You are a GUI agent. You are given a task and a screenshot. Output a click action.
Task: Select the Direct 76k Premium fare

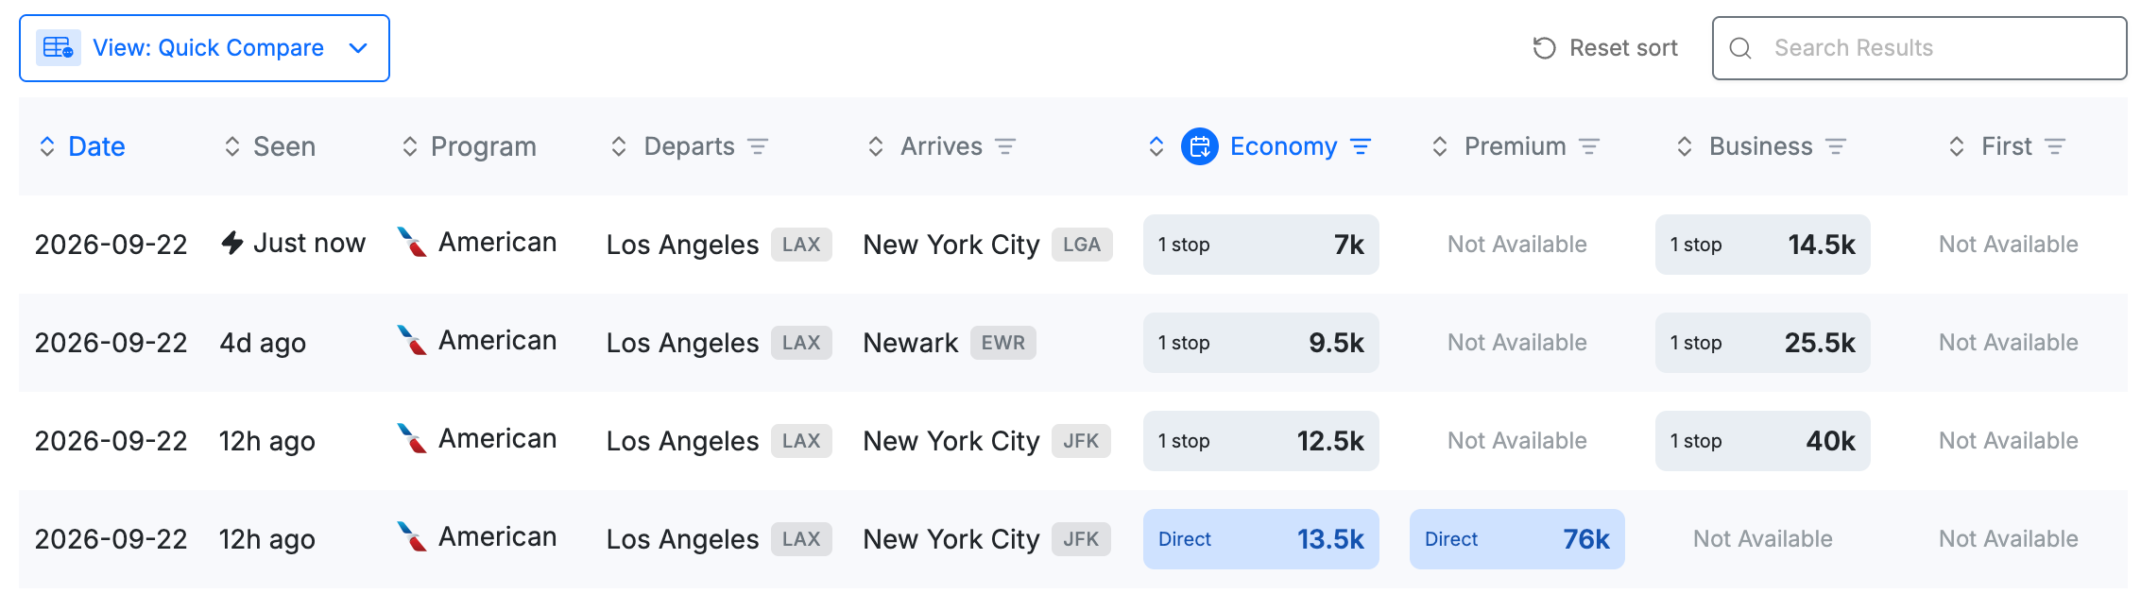point(1517,539)
